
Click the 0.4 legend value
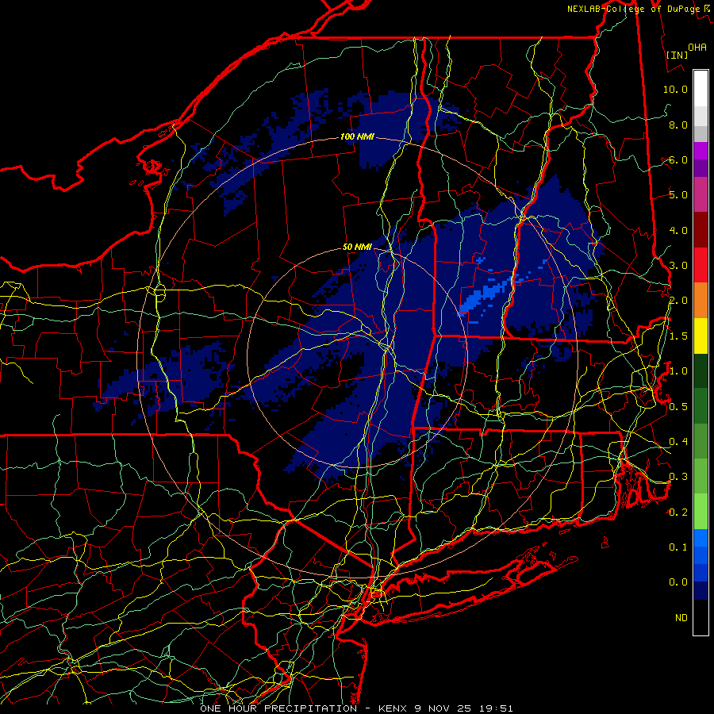pos(678,442)
